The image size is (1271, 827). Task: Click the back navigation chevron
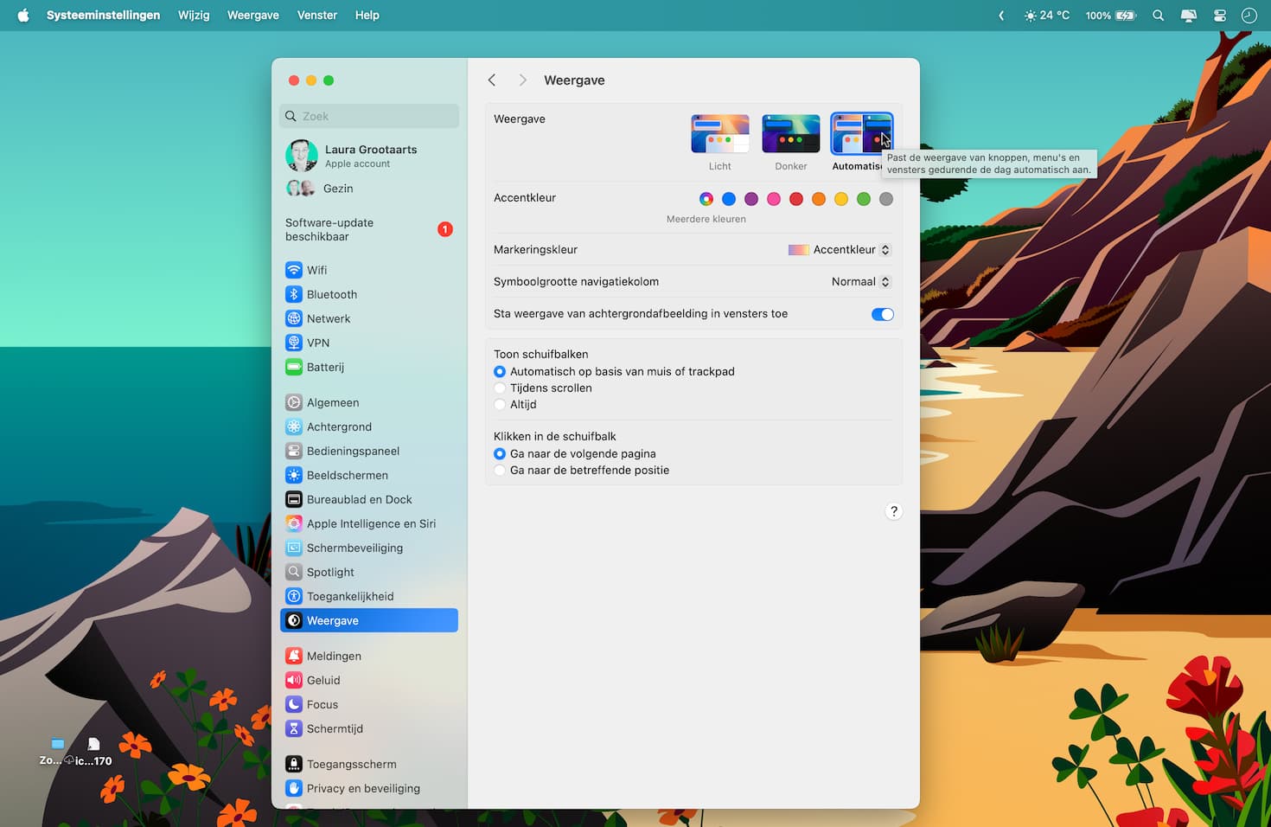point(492,80)
